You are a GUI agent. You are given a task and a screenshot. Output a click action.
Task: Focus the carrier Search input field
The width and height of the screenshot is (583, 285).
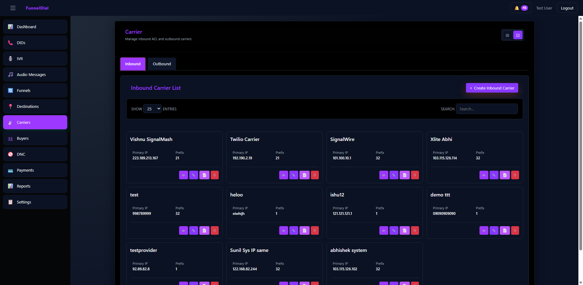pyautogui.click(x=487, y=109)
